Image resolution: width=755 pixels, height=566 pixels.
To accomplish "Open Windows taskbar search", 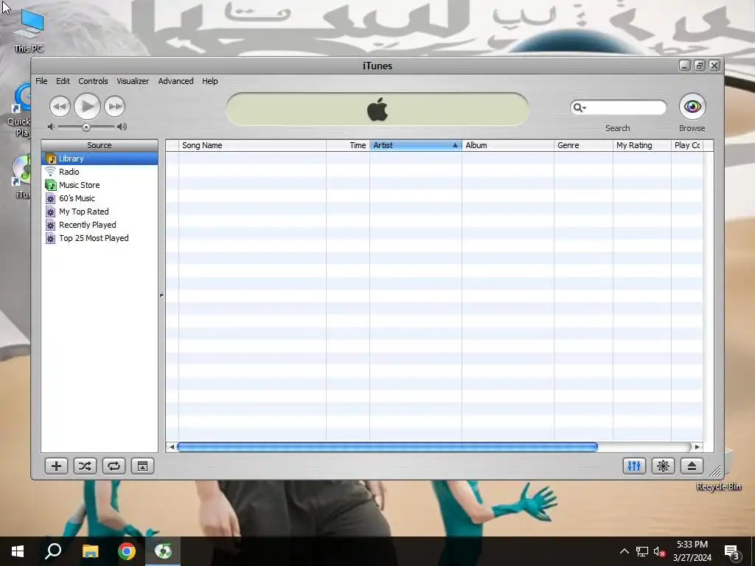I will click(x=53, y=551).
